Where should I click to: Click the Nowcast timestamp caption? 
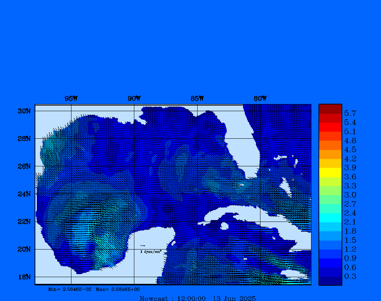click(x=198, y=298)
